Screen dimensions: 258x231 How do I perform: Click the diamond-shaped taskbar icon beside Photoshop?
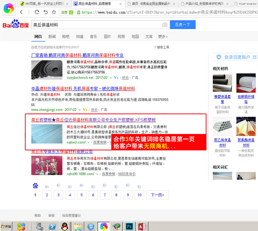116,227
